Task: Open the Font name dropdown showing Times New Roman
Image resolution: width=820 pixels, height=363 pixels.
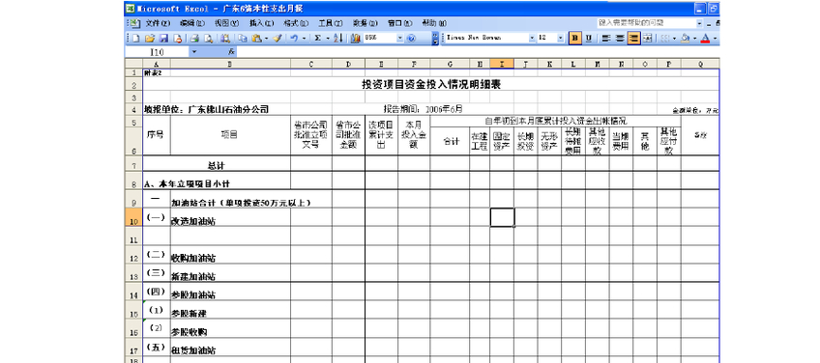Action: [x=533, y=38]
